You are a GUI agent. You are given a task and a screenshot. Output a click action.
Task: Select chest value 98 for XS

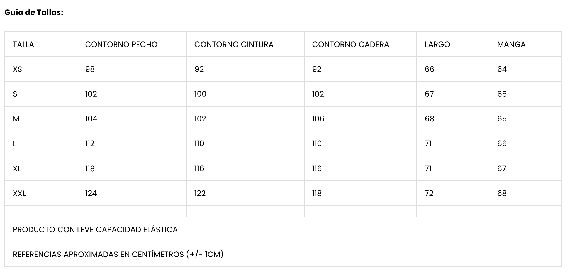click(90, 69)
